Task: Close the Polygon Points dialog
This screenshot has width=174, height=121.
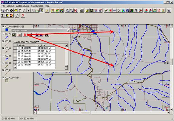Action: pyautogui.click(x=68, y=30)
